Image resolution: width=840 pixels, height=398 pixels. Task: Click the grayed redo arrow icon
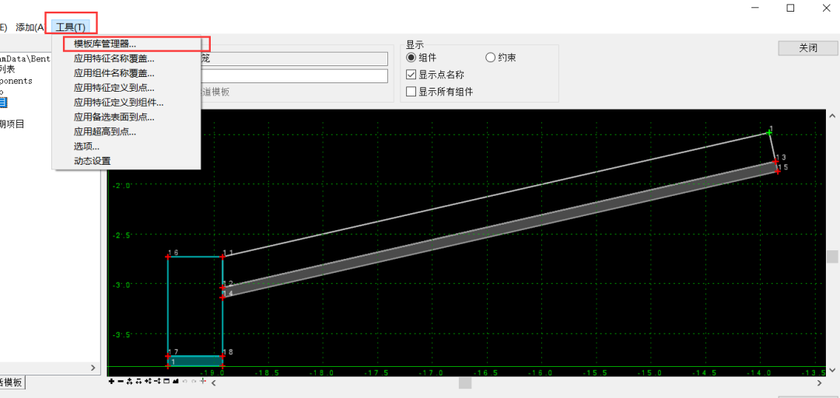pos(194,381)
